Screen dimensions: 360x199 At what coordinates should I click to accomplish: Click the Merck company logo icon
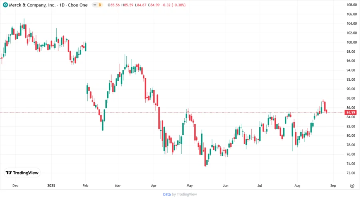(5, 5)
